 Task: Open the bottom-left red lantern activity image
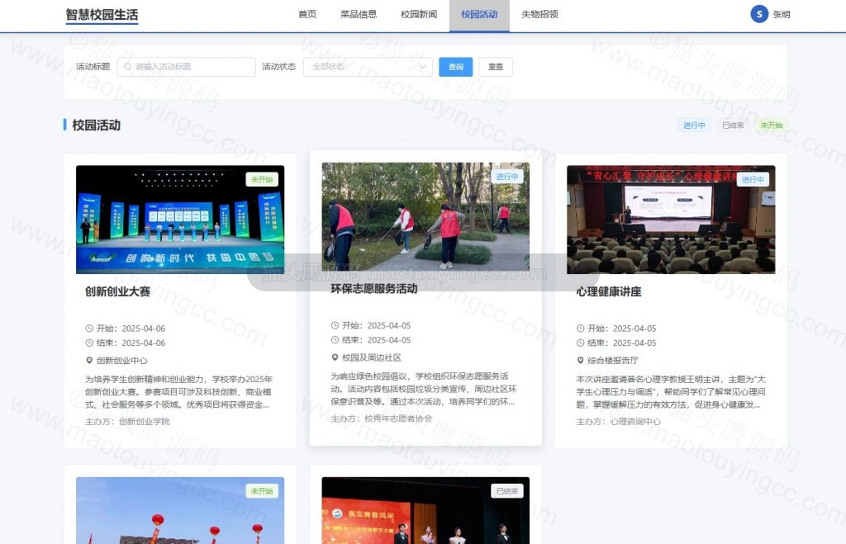point(180,511)
